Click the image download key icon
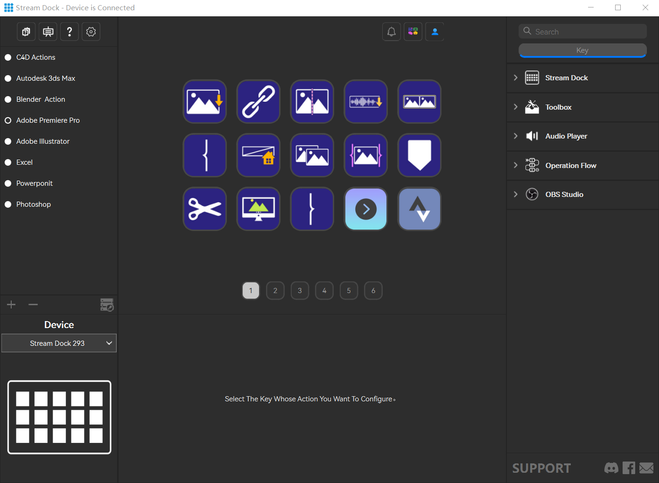The height and width of the screenshot is (483, 659). click(x=205, y=102)
